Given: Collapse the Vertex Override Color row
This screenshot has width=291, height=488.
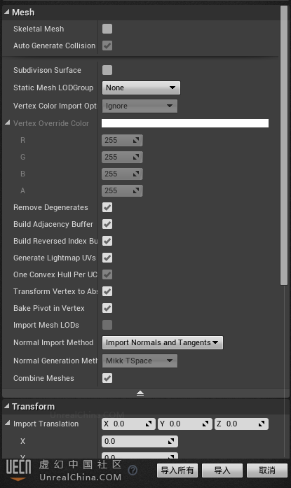Looking at the screenshot, I should pos(8,123).
